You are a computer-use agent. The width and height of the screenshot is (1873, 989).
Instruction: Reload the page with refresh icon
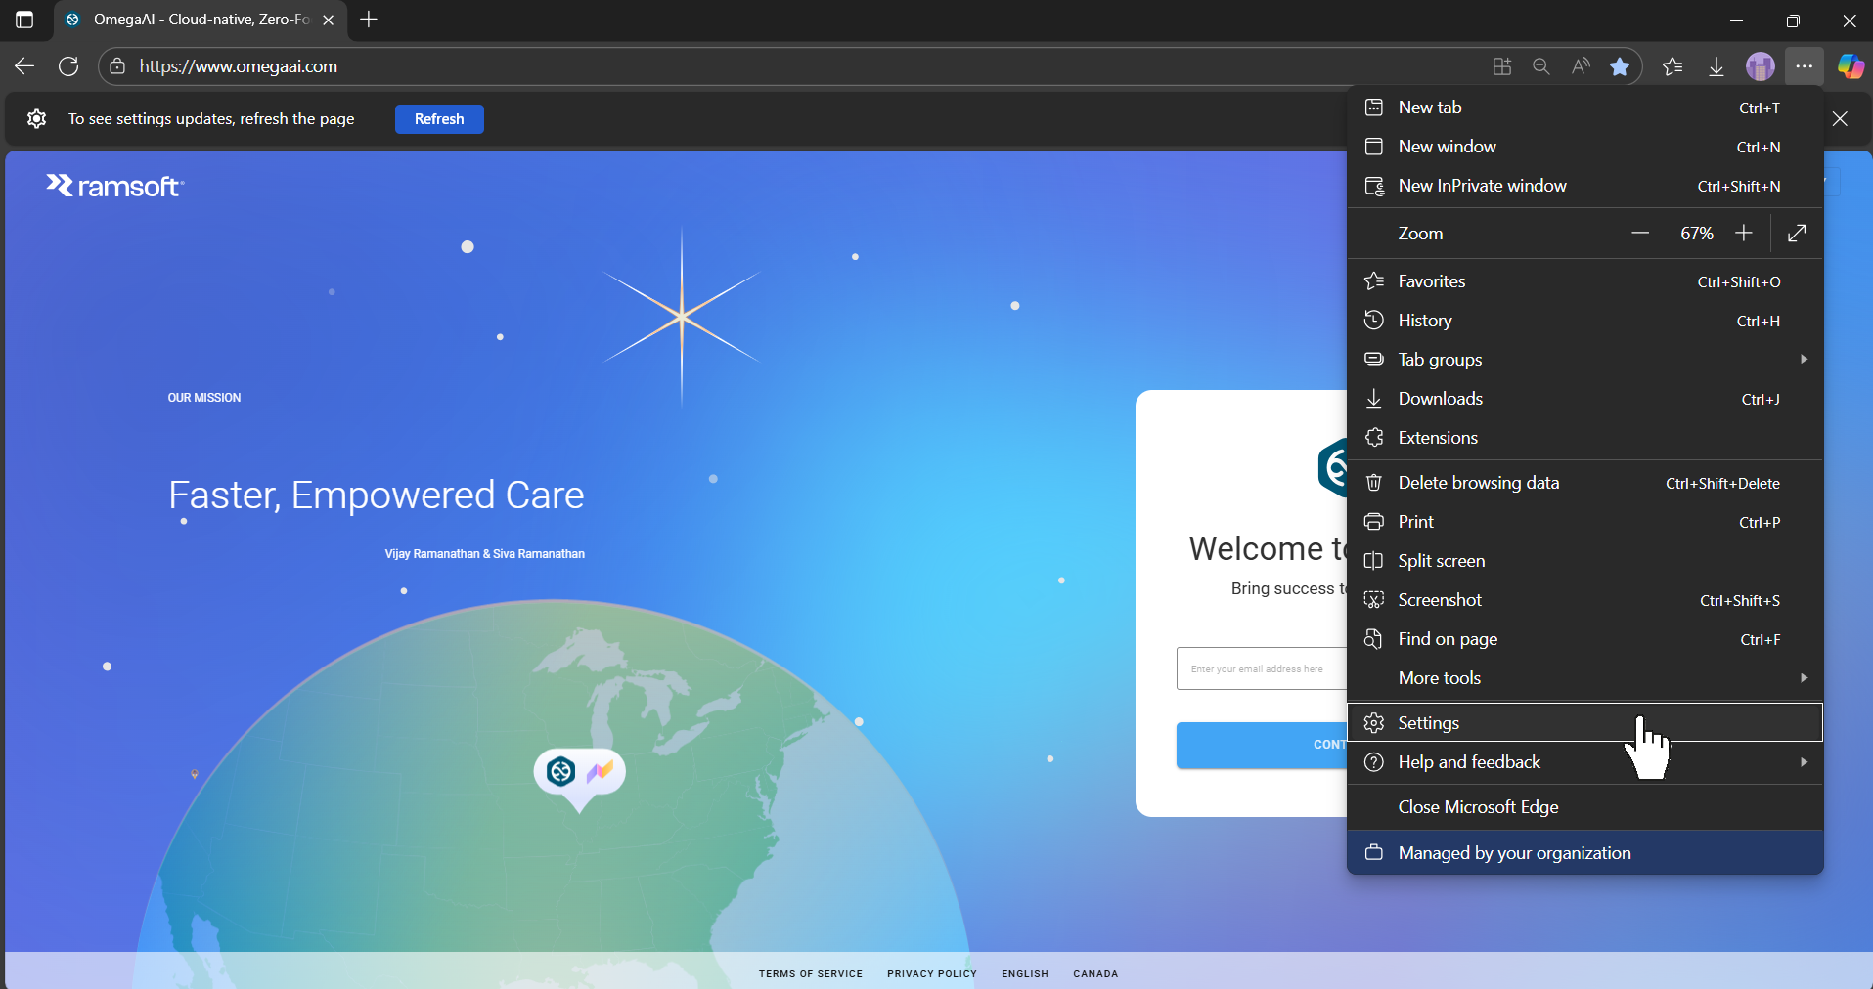pos(68,66)
